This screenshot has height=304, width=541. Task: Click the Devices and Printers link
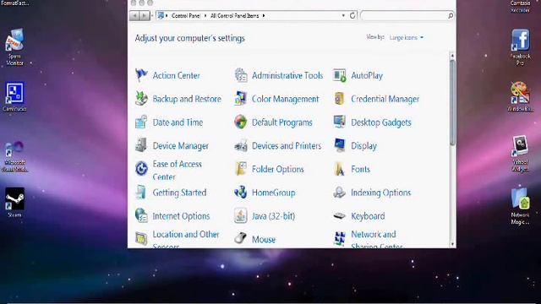(287, 146)
